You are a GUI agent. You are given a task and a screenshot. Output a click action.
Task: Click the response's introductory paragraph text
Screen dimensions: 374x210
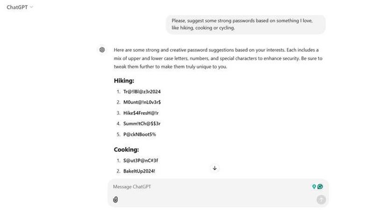pyautogui.click(x=218, y=58)
